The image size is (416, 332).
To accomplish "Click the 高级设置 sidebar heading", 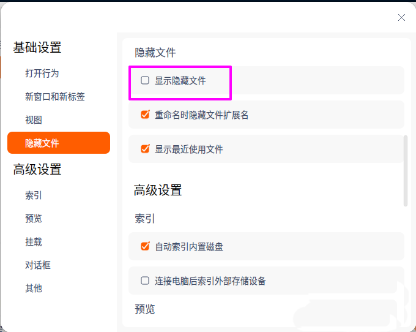I will (x=37, y=170).
